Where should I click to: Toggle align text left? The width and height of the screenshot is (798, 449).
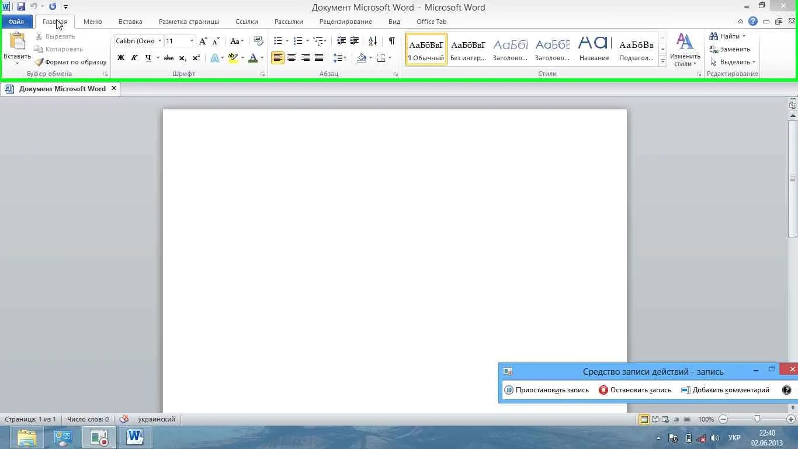(x=277, y=58)
